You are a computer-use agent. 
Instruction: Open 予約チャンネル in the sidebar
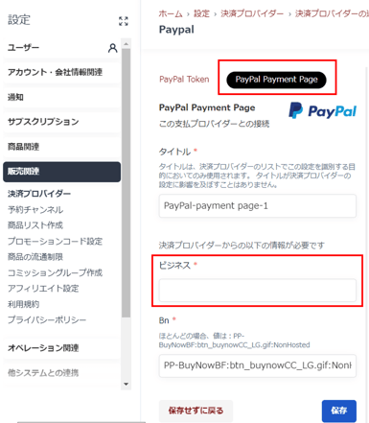pos(35,210)
